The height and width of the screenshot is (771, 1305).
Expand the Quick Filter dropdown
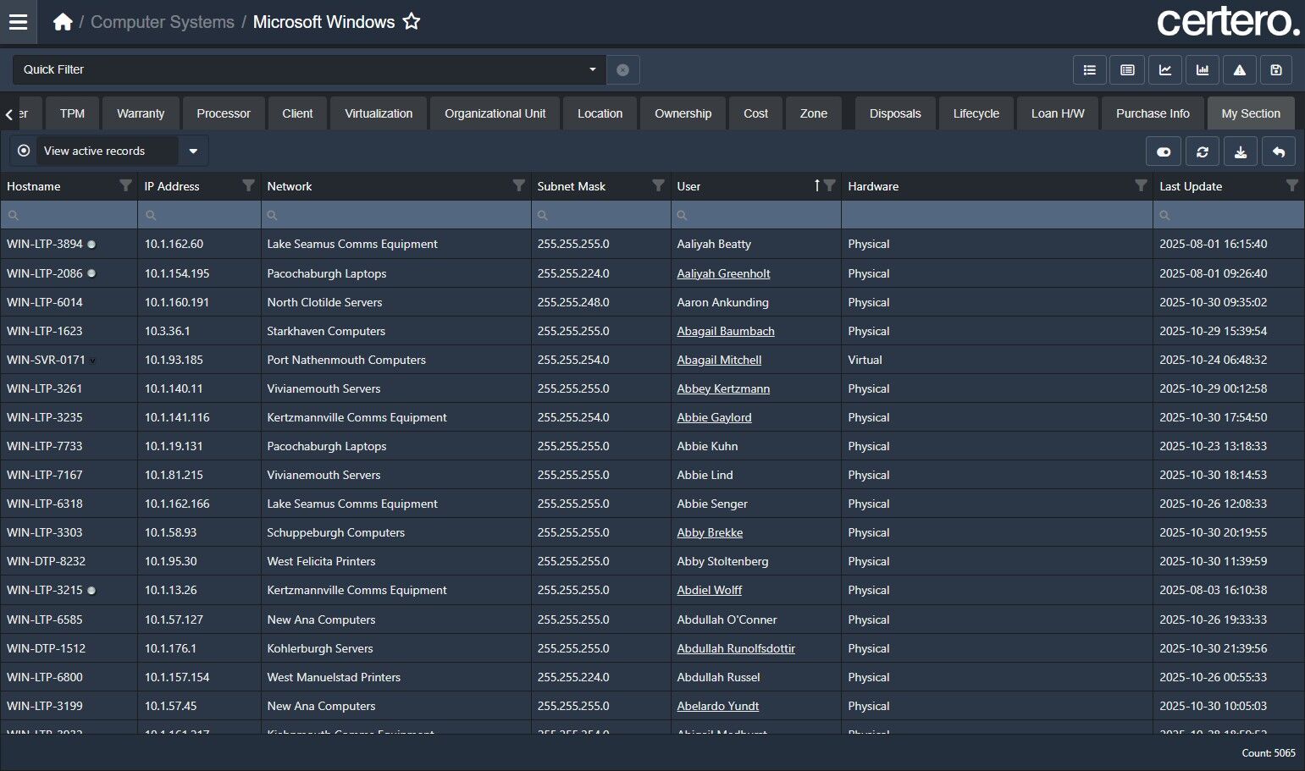tap(592, 69)
